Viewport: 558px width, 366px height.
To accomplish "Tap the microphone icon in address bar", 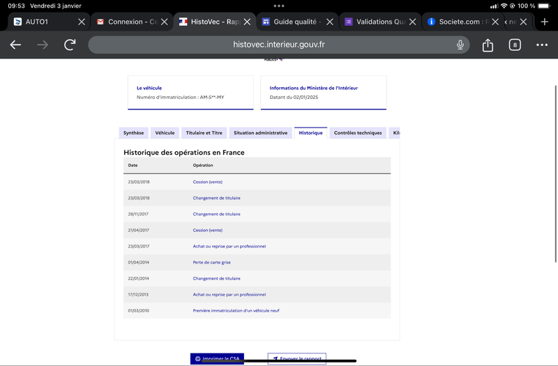I will point(460,45).
